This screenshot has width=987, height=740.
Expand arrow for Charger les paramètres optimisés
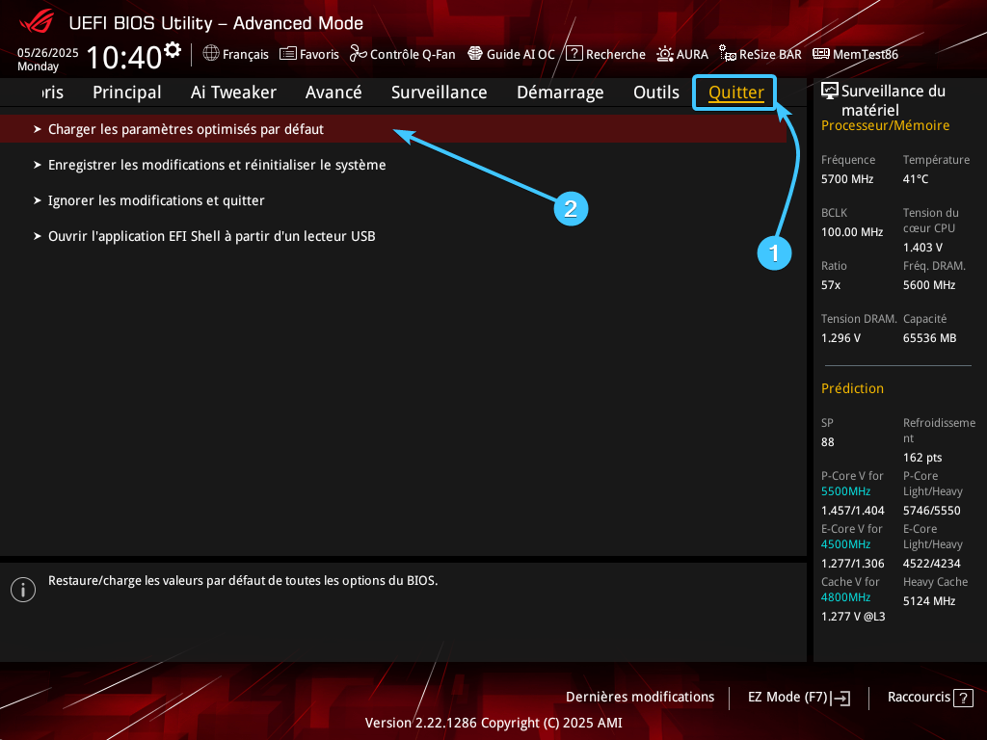click(x=38, y=129)
